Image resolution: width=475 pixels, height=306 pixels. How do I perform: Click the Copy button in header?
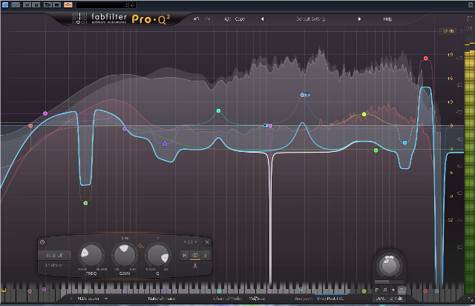click(x=240, y=17)
